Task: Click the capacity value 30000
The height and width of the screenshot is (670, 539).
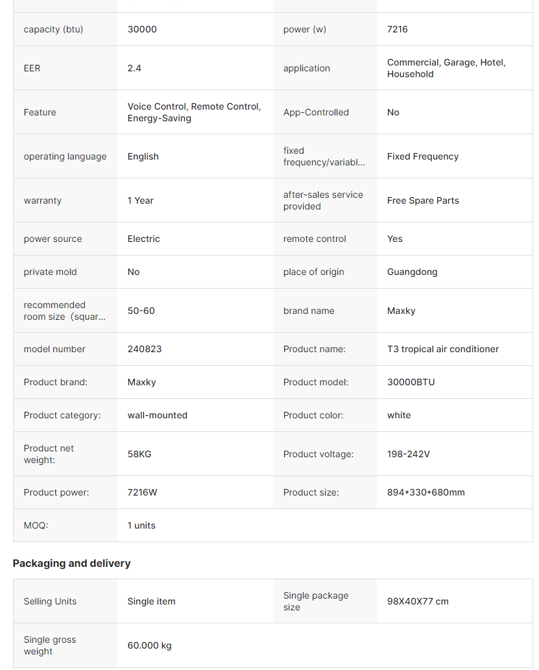Action: point(142,29)
